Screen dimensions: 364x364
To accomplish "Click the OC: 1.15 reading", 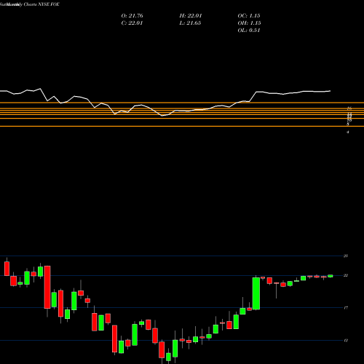I will coord(249,16).
